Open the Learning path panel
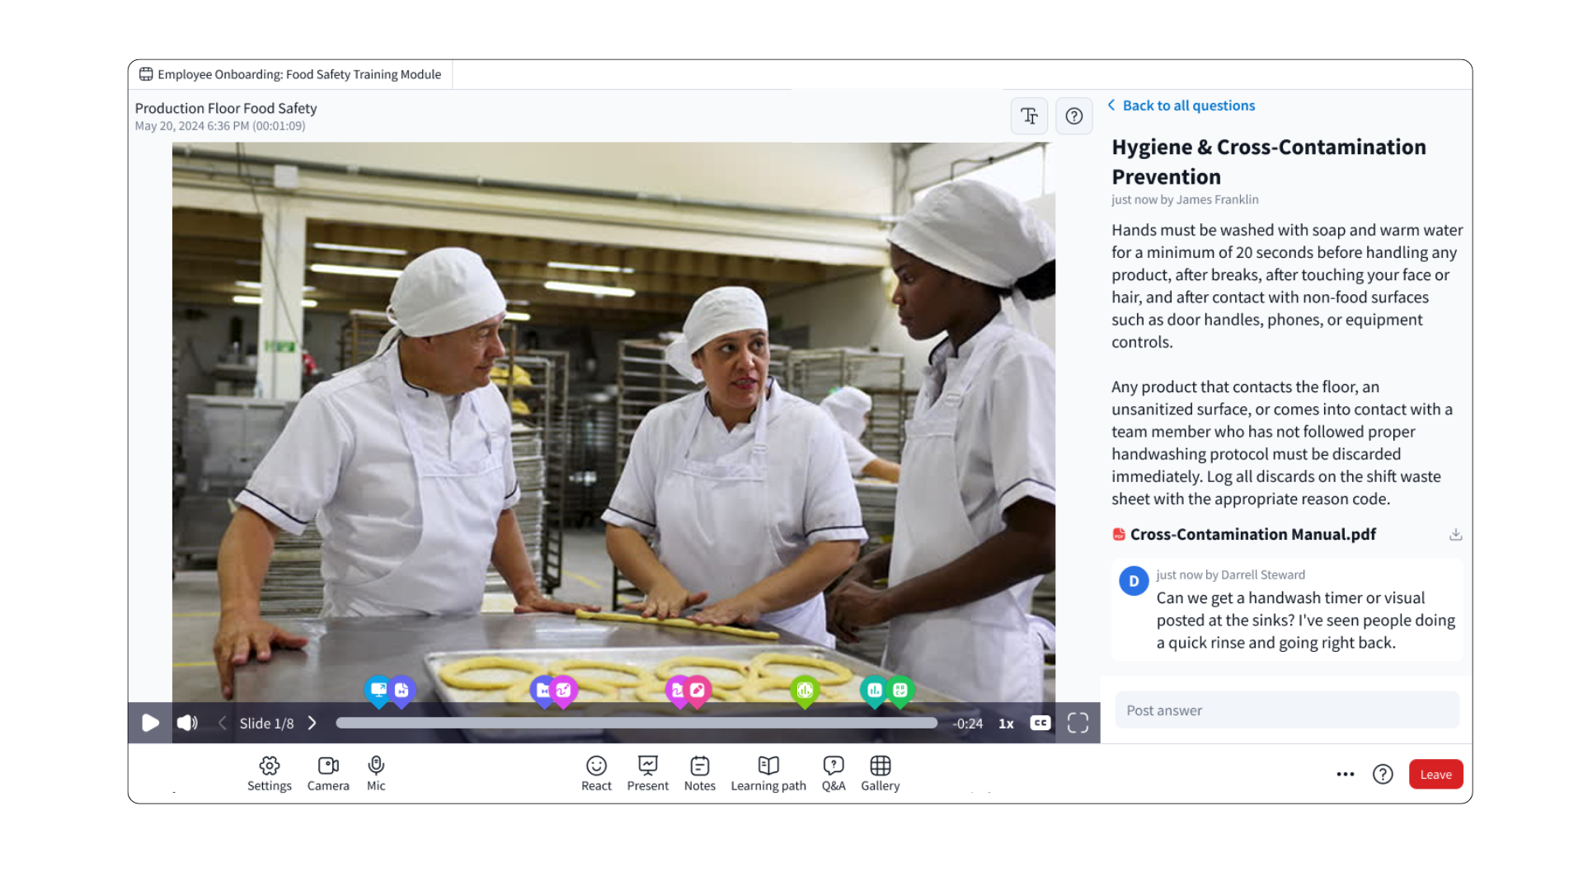Screen dimensions: 1583x890 768,774
